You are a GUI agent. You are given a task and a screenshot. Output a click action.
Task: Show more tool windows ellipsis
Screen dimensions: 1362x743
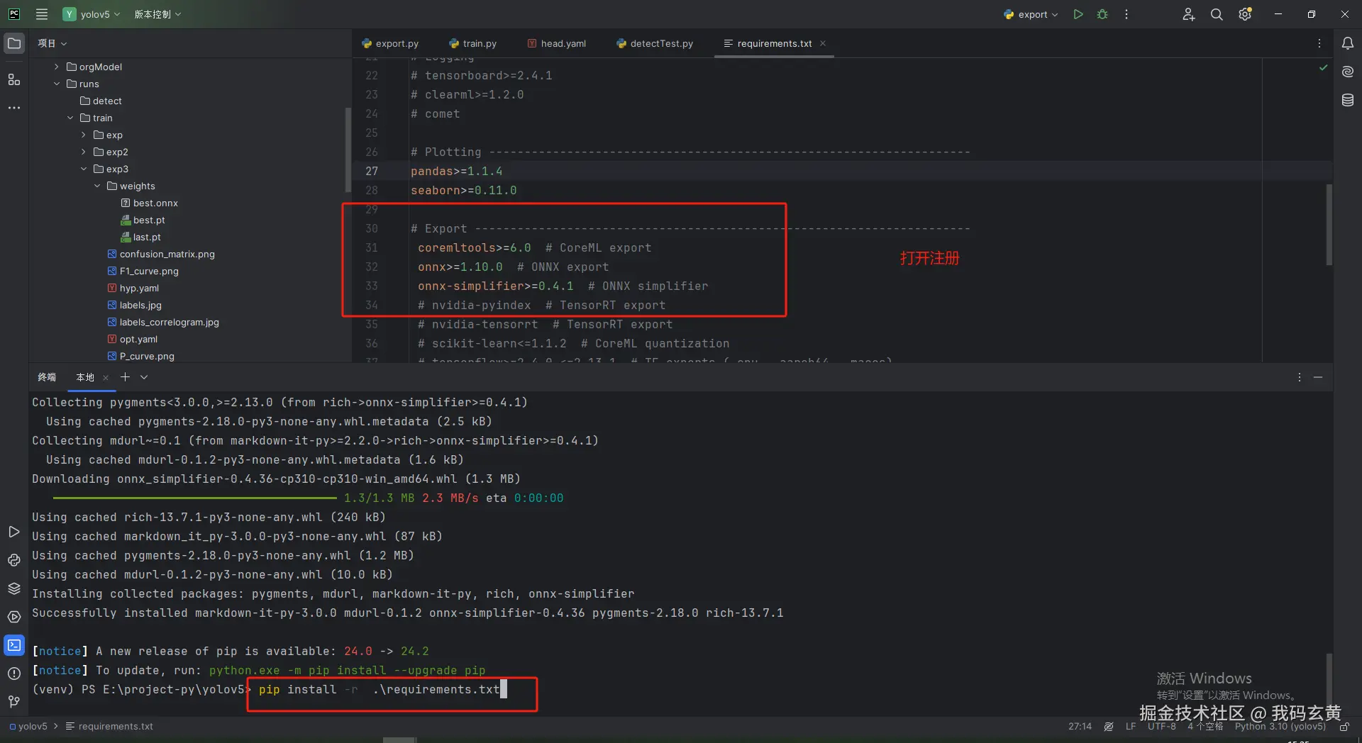(14, 108)
